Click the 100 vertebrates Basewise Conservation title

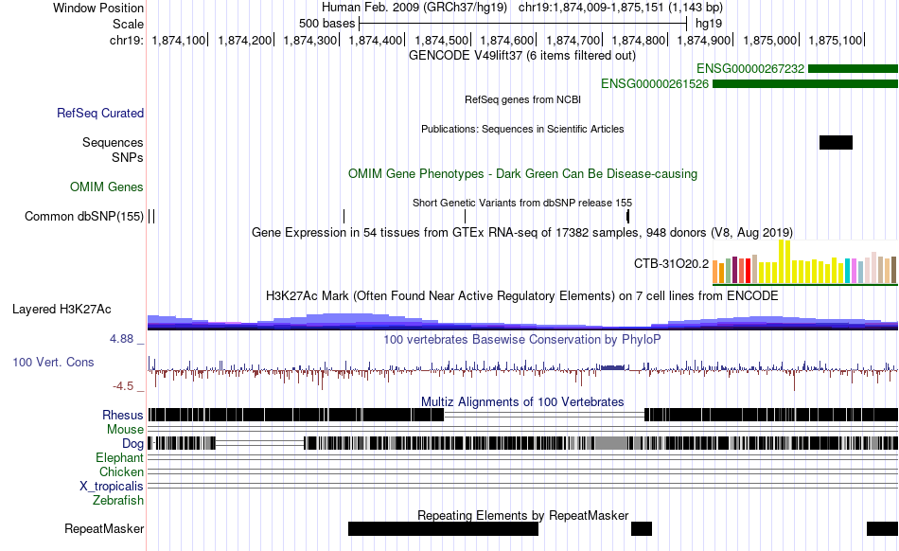coord(522,340)
